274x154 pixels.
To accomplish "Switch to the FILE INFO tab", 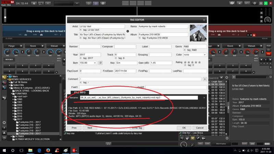I will point(80,92).
